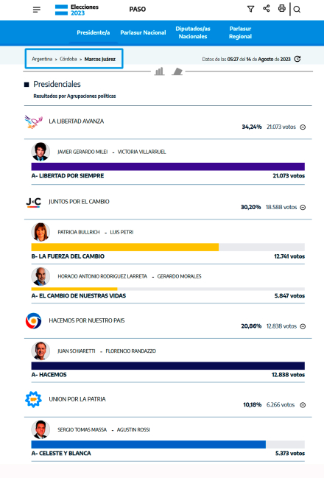Open search with magnifier icon
The height and width of the screenshot is (478, 324).
(297, 10)
